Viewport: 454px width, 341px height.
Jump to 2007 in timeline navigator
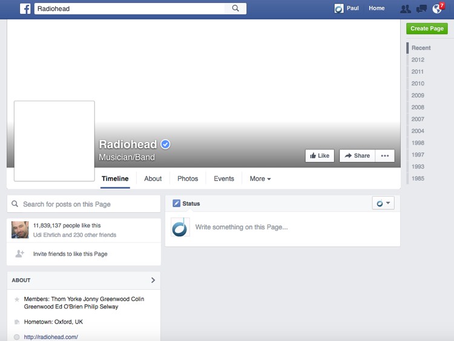(418, 119)
